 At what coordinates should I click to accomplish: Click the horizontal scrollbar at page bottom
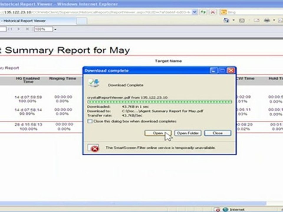click(133, 203)
